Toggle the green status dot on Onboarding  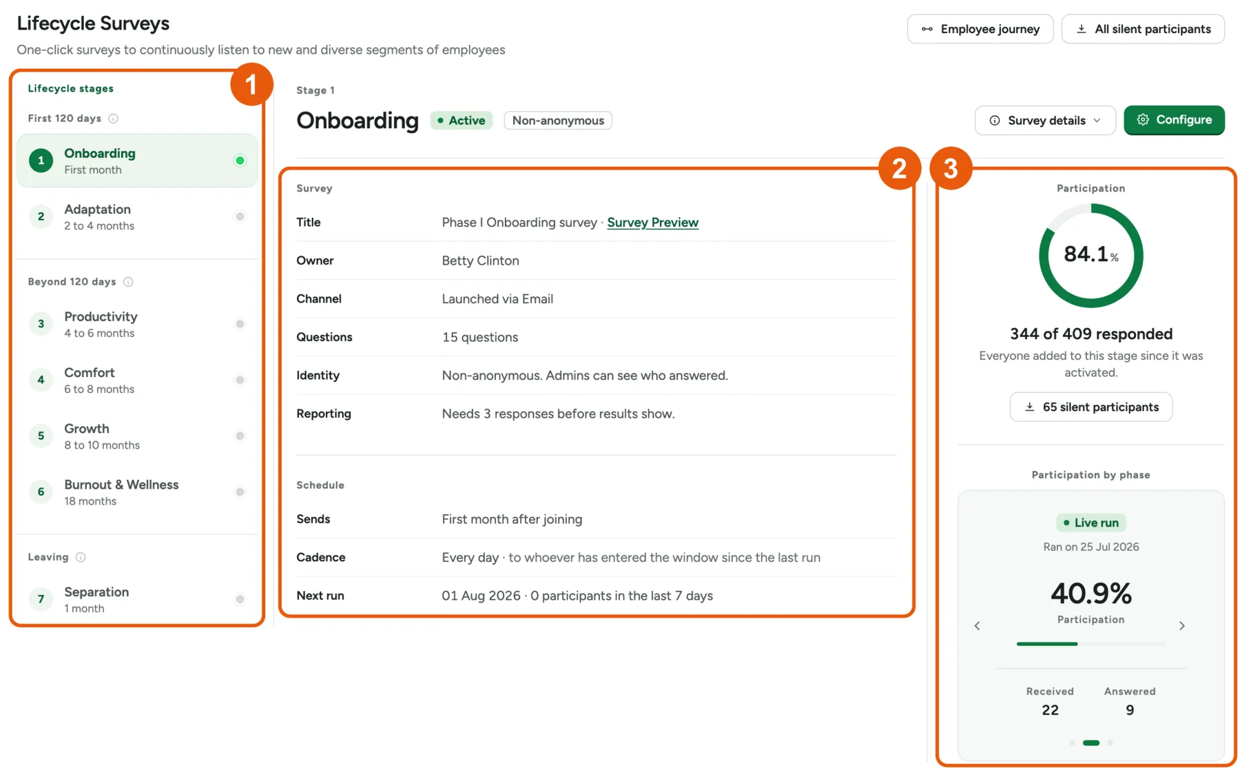(240, 161)
